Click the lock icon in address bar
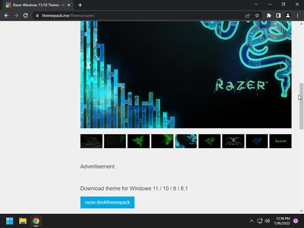The image size is (304, 228). [x=37, y=15]
